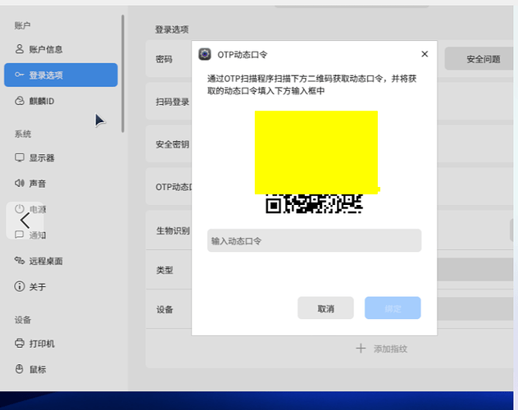Click the 扫码登录 row label
The image size is (518, 410).
coord(172,102)
